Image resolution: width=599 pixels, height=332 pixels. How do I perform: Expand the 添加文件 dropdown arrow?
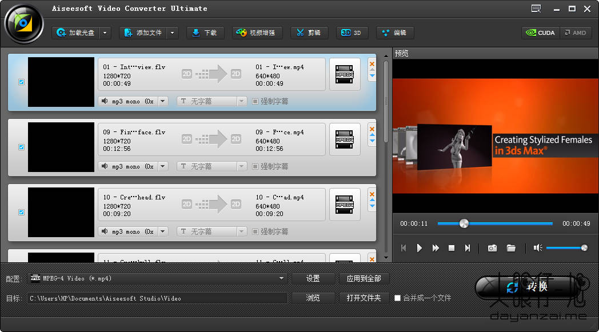[173, 33]
